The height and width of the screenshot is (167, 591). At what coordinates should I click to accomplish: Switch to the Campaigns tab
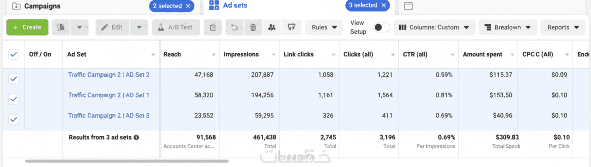[x=42, y=6]
